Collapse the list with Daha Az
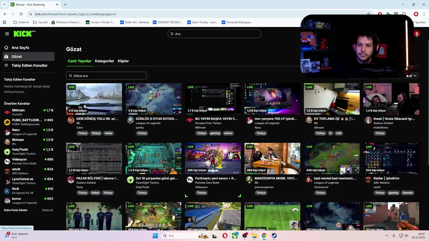This screenshot has height=241, width=429. click(48, 210)
